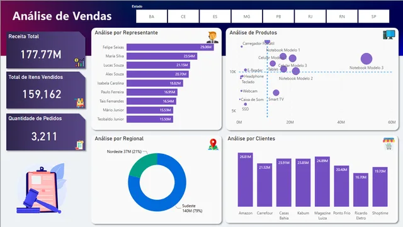
Task: Select Paulo Ferreira bar 16.95M
Action: [x=152, y=92]
